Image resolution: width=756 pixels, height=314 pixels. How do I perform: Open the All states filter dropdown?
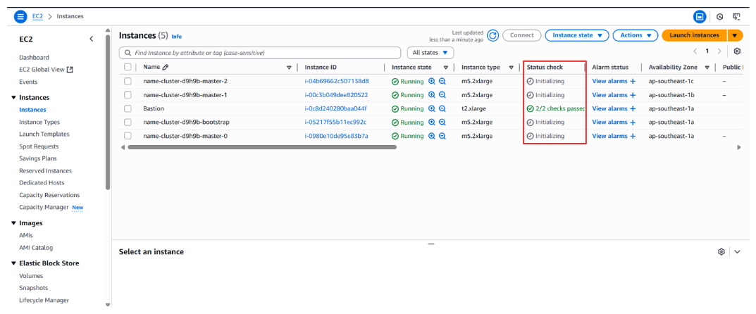430,53
